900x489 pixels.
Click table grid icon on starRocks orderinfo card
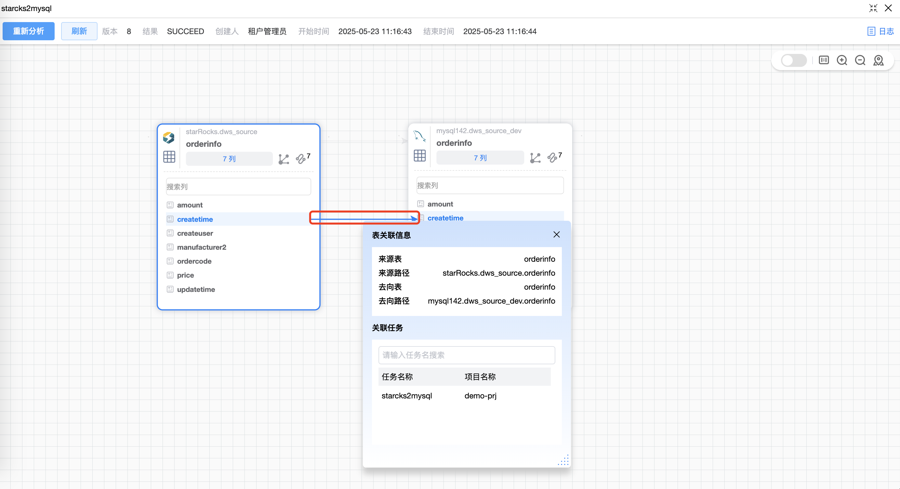pos(169,157)
